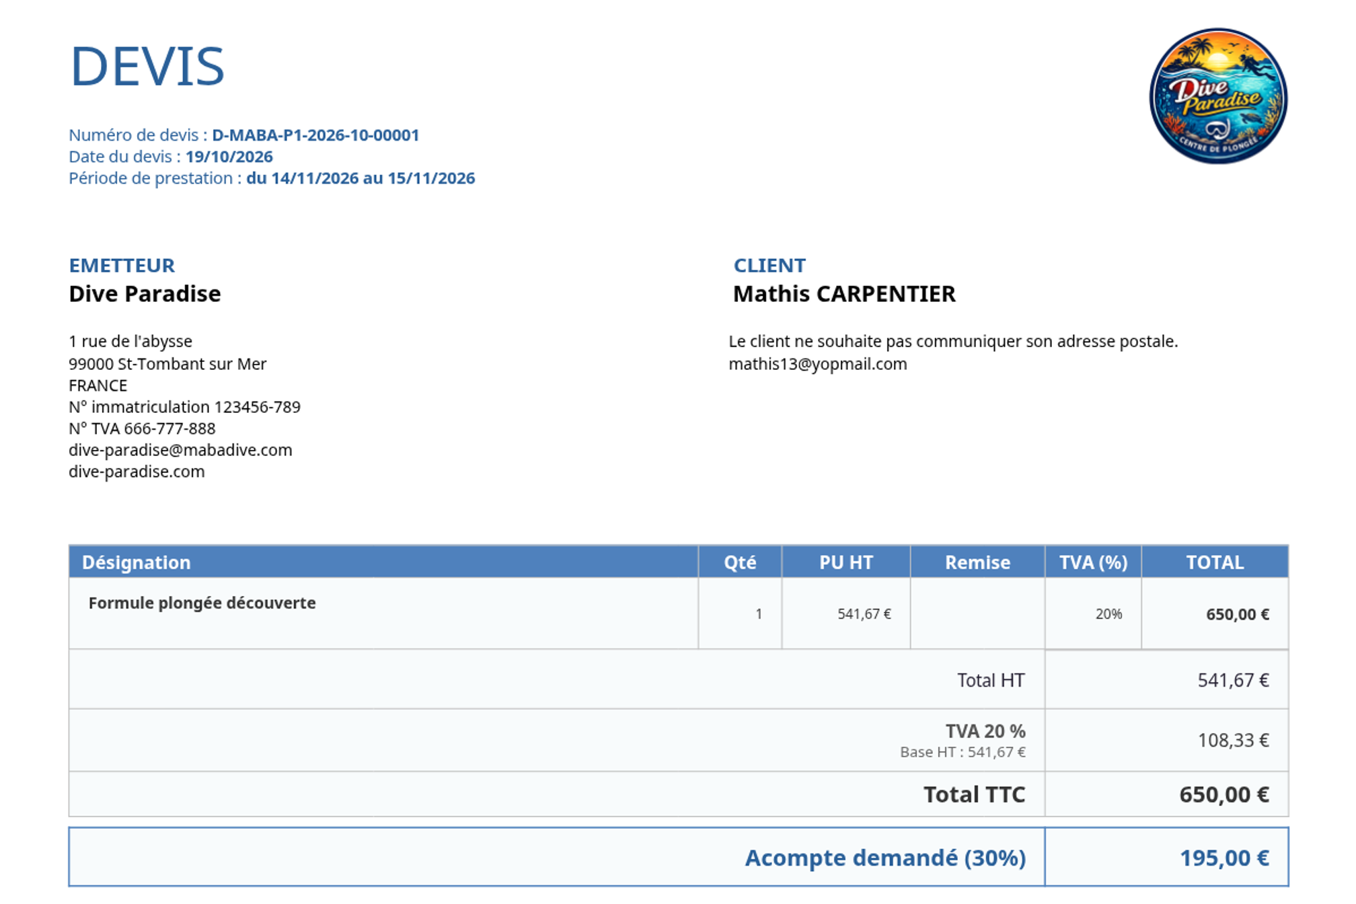Click Base HT : 541,67 € line
The height and width of the screenshot is (904, 1356).
pyautogui.click(x=963, y=752)
